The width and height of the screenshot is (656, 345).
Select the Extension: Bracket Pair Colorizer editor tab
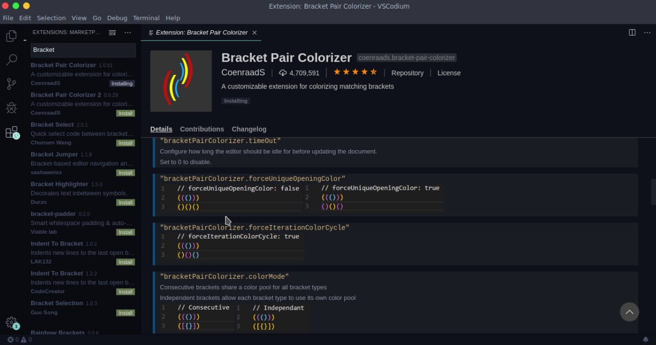(x=201, y=32)
